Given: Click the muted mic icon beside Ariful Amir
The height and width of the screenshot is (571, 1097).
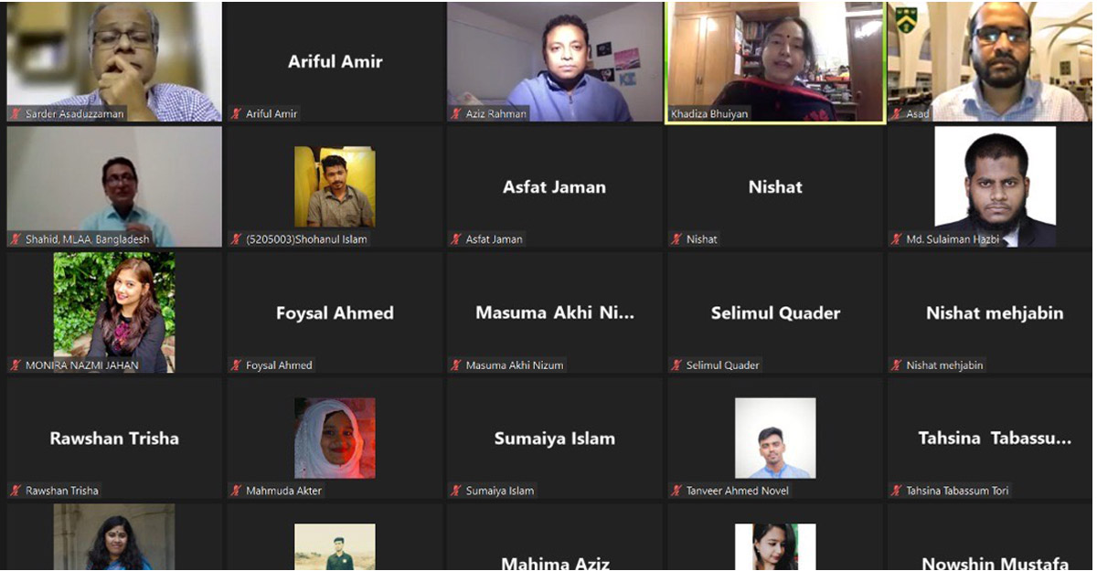Looking at the screenshot, I should (x=236, y=114).
